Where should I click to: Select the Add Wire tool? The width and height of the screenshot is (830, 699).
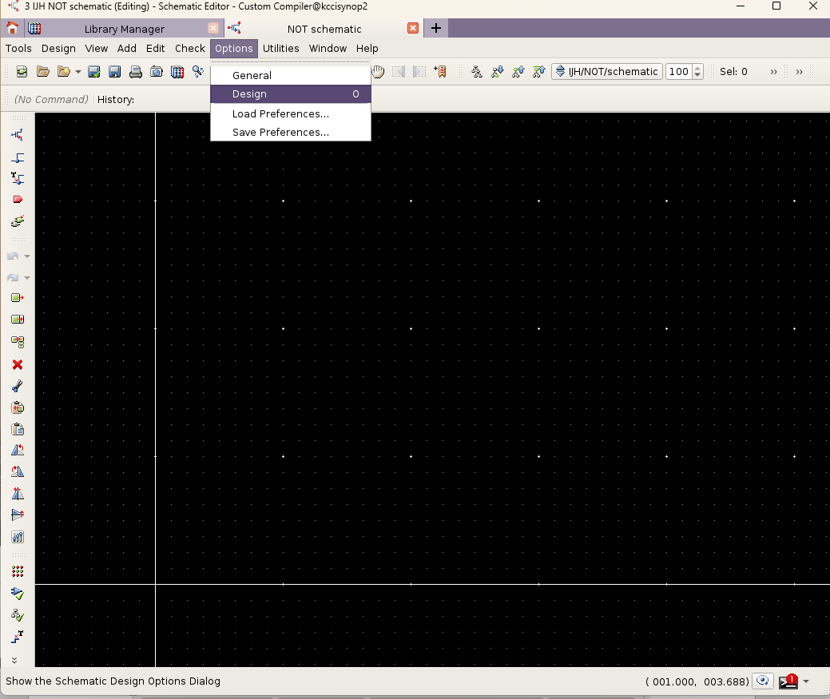click(x=18, y=157)
